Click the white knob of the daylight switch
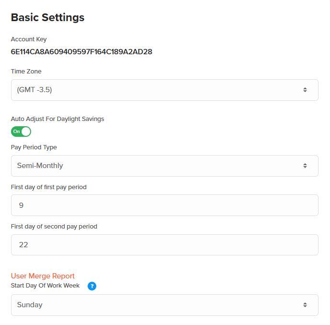 coord(26,132)
